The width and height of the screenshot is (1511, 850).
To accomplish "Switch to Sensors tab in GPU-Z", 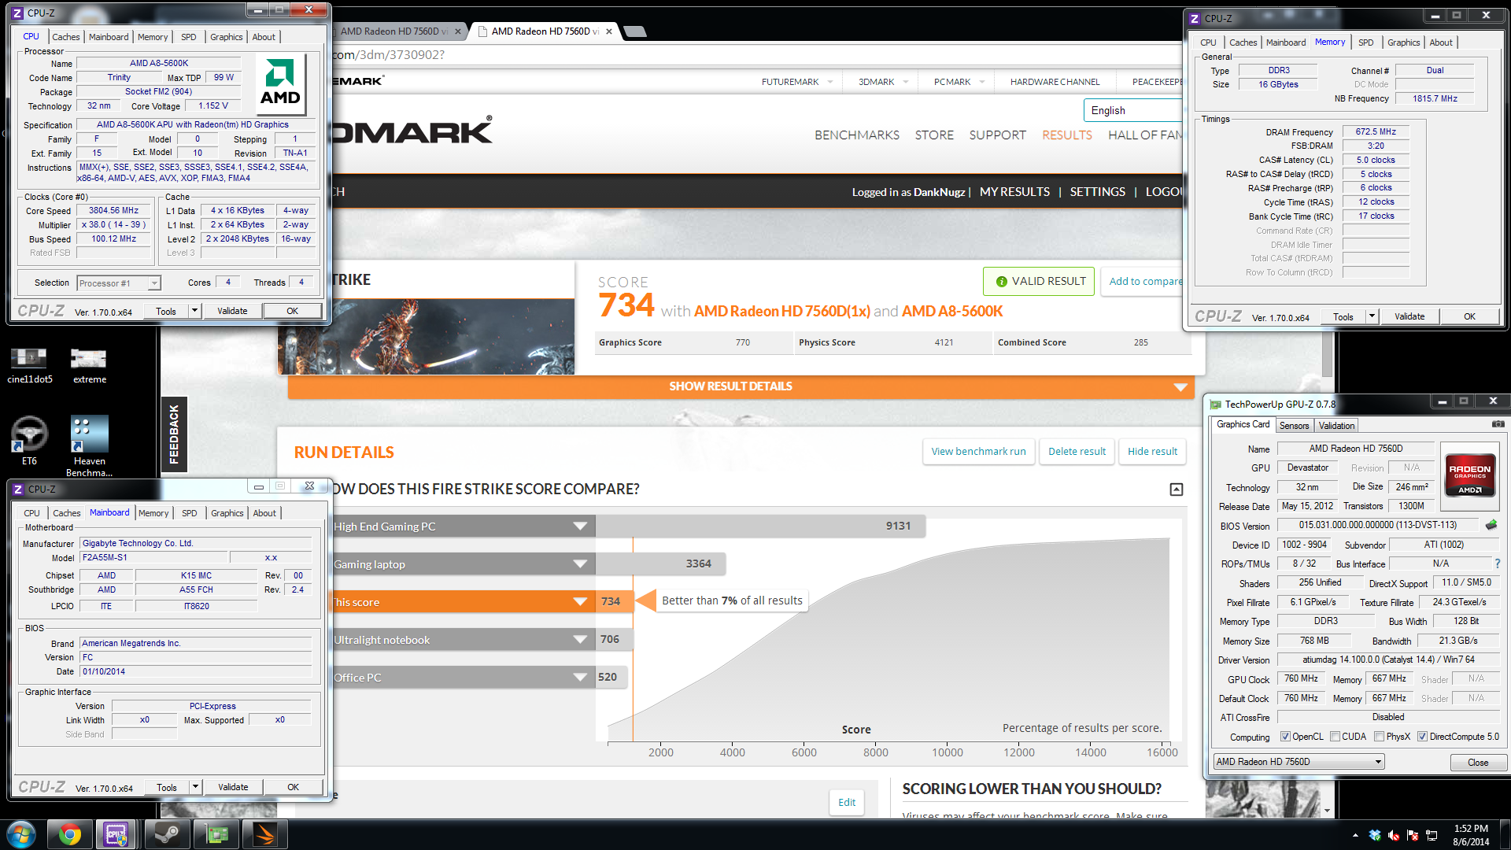I will tap(1294, 426).
